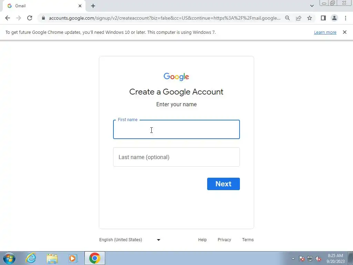Image resolution: width=353 pixels, height=265 pixels.
Task: Open the Privacy link
Action: tap(224, 240)
